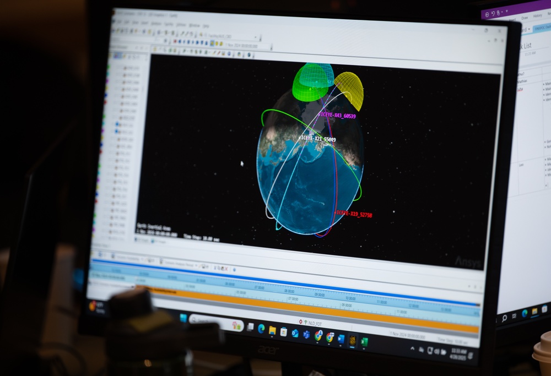This screenshot has height=376, width=551.
Task: Open Microsoft Store from the taskbar
Action: (x=284, y=332)
